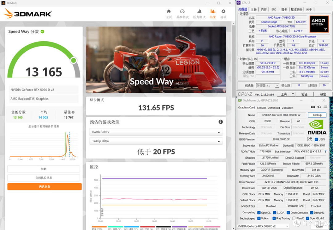This screenshot has width=333, height=230.
Task: Open the Battlefield V game dropdown
Action: [x=156, y=132]
